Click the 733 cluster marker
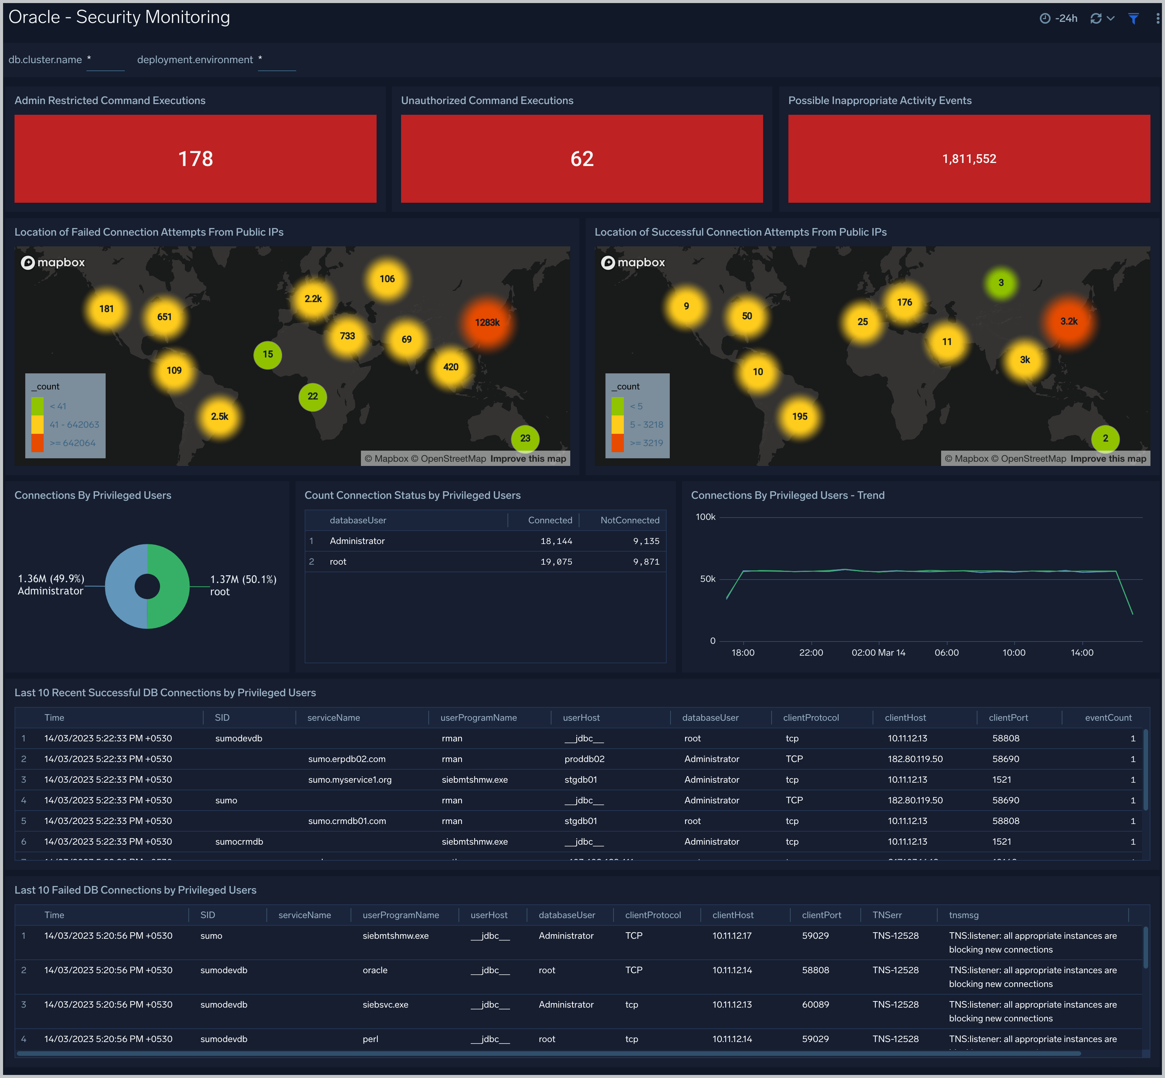The height and width of the screenshot is (1078, 1165). coord(347,336)
